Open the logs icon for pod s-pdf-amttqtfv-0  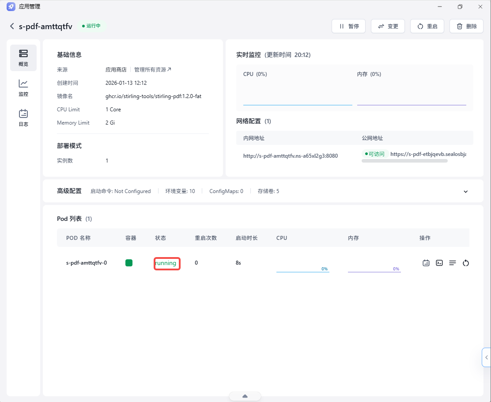click(x=426, y=263)
